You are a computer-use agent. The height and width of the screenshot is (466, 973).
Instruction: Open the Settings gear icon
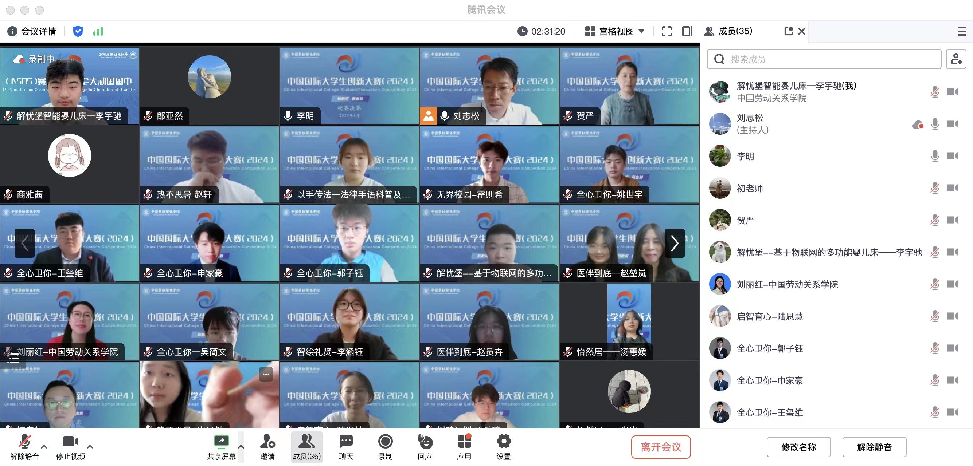(503, 442)
